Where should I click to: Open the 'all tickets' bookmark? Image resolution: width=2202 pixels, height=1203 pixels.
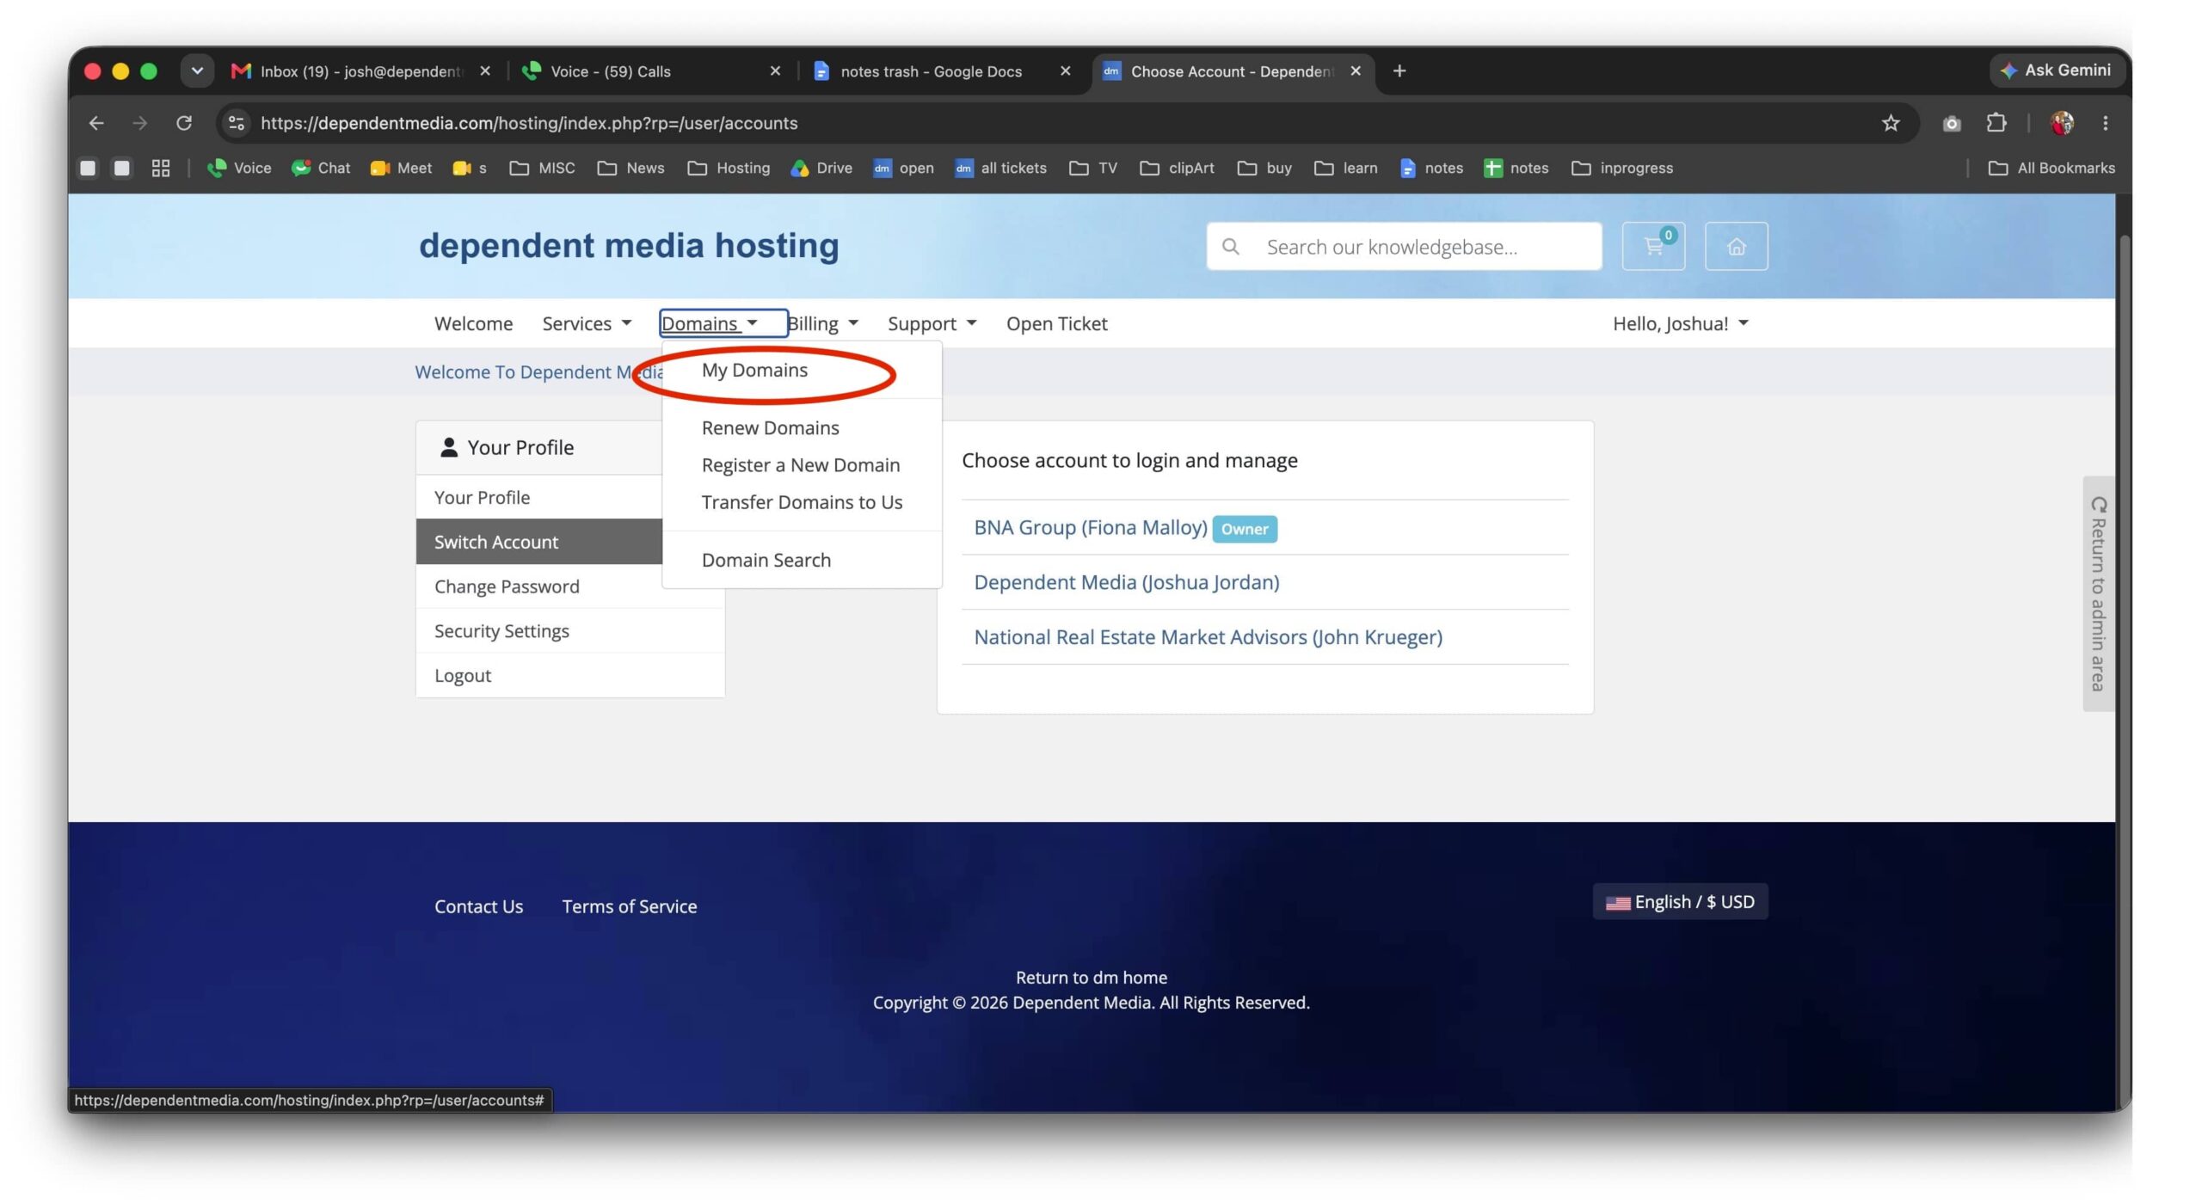(1000, 168)
